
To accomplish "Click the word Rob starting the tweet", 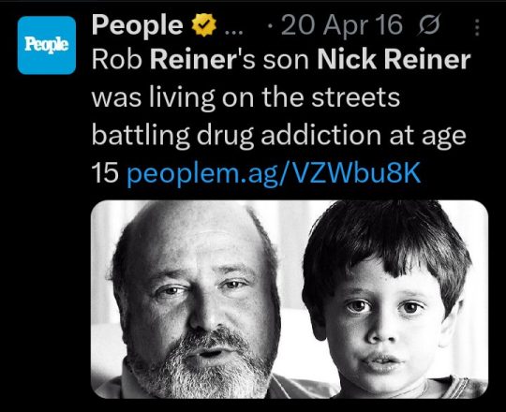I will (117, 60).
